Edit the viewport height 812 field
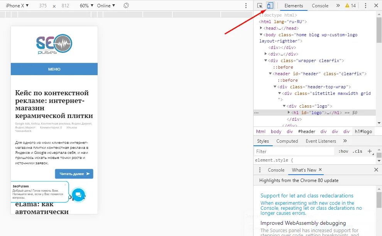The image size is (382, 236). [x=65, y=6]
